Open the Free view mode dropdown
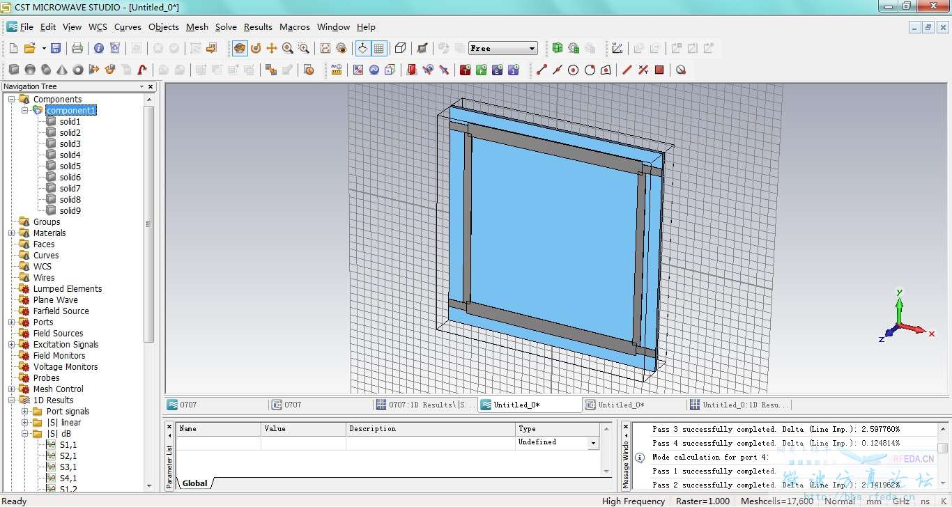This screenshot has height=507, width=952. (532, 48)
